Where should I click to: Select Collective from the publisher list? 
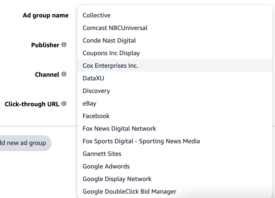click(97, 15)
